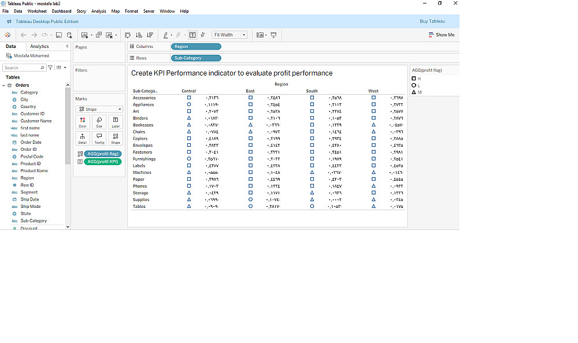Screen dimensions: 578x343
Task: Click the Buy Tableau link
Action: (x=432, y=21)
